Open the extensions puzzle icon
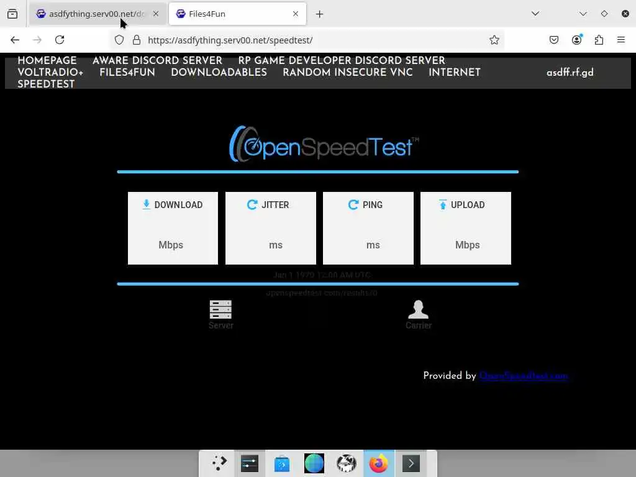This screenshot has width=636, height=477. click(599, 40)
